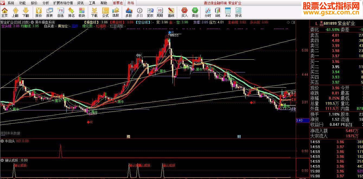The height and width of the screenshot is (179, 363).
Task: Expand the 黑牛操盘系统 indicator dropdown
Action: tap(33, 22)
